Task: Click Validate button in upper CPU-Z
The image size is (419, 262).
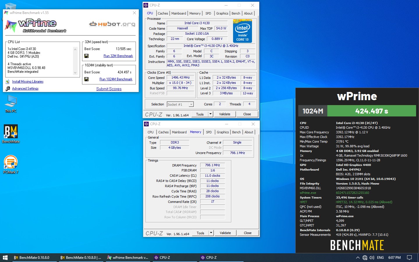Action: coord(225,114)
